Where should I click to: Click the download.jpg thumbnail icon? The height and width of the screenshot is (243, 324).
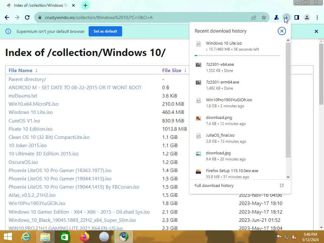198,154
